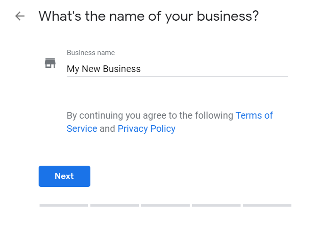Screen dimensions: 322x225
Task: Open the Privacy Policy link
Action: (146, 129)
